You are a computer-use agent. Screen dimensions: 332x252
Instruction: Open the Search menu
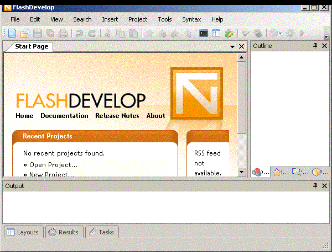pos(82,19)
